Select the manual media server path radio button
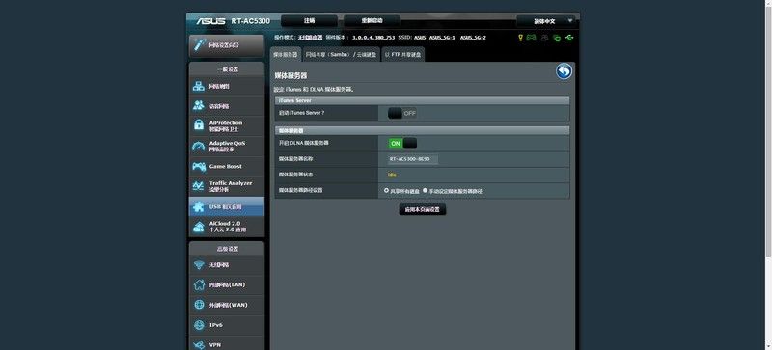This screenshot has height=350, width=772. [425, 190]
